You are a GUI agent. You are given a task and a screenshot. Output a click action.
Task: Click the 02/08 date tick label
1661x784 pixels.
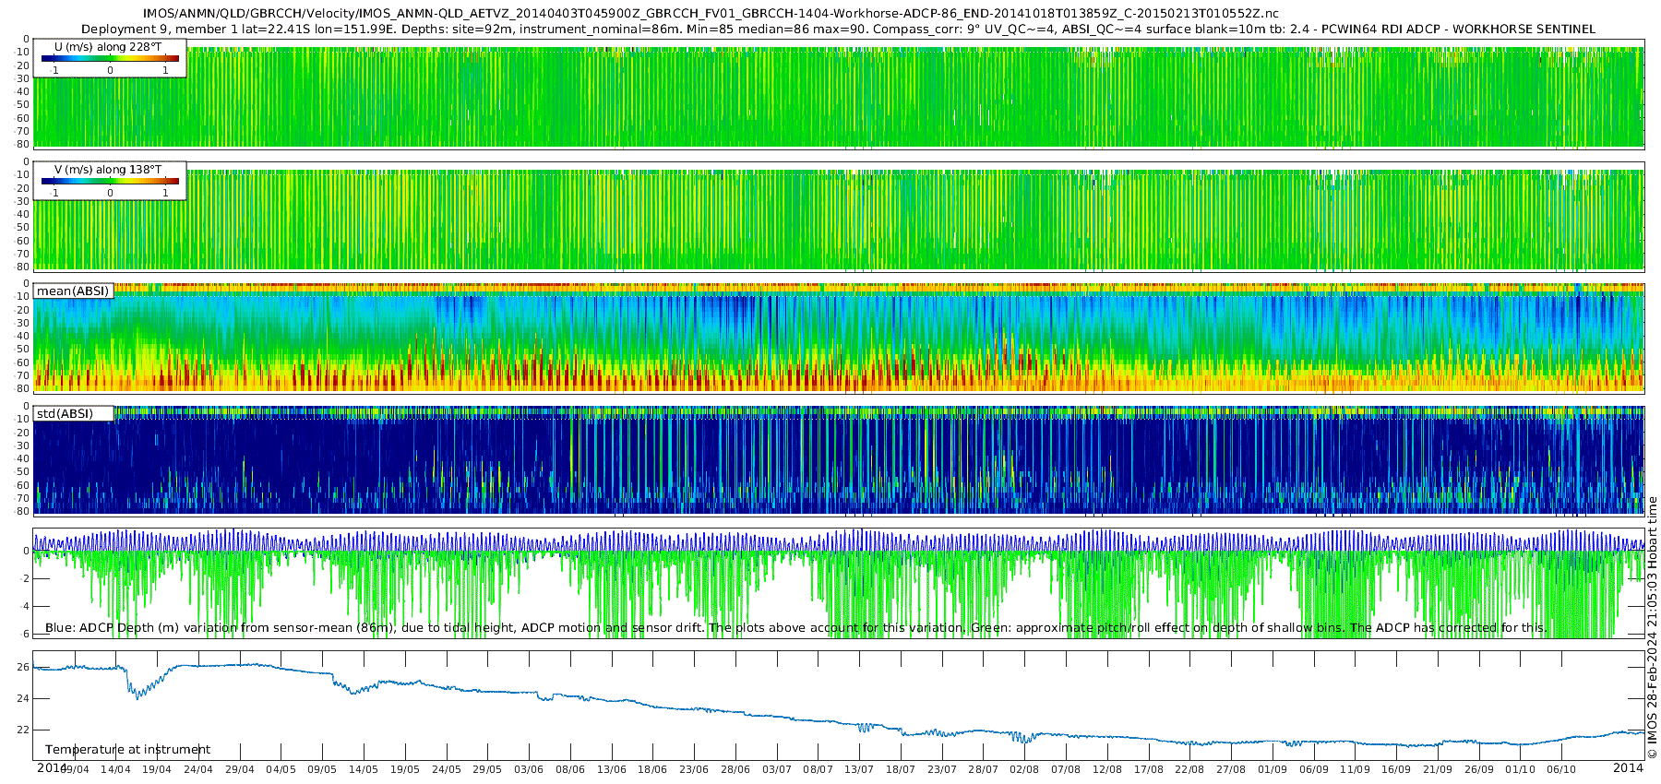(x=1024, y=769)
